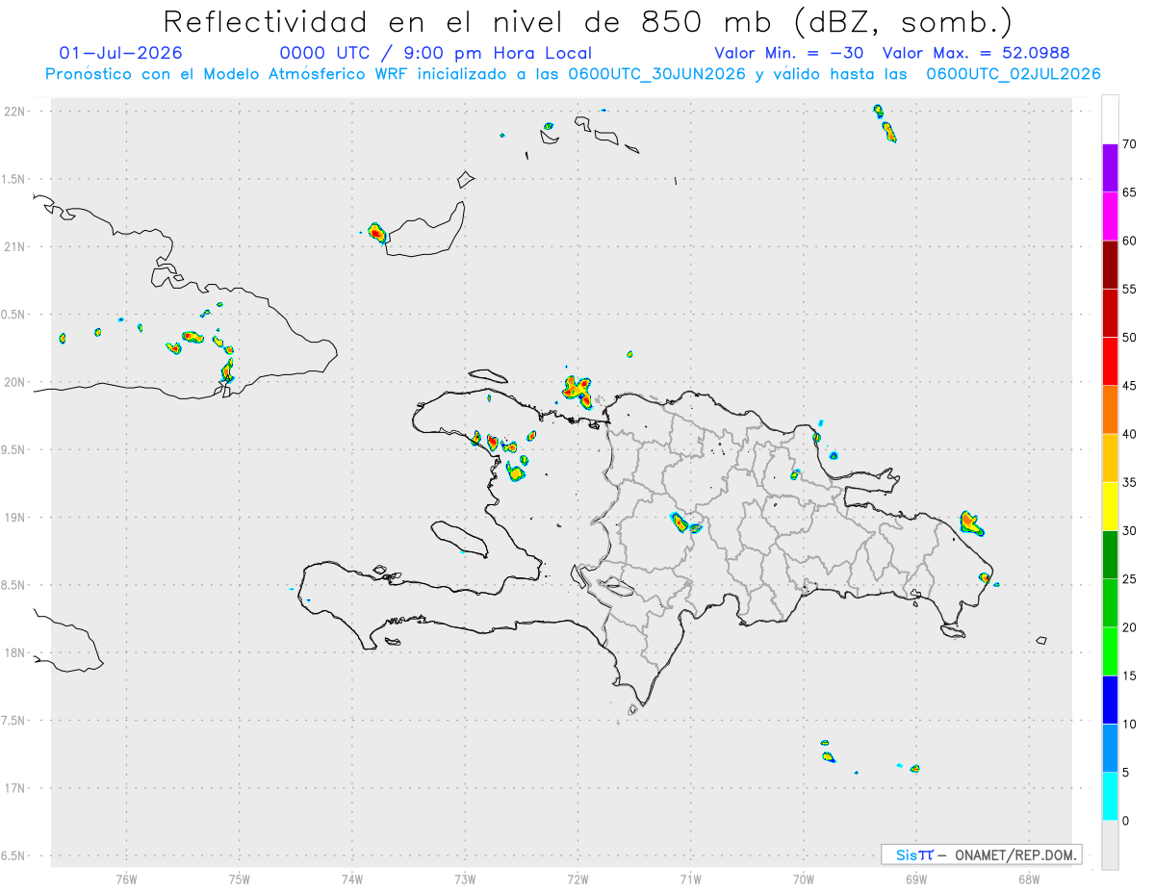Click the purple 65-70 dBZ color swatch
This screenshot has height=892, width=1155.
pos(1110,168)
